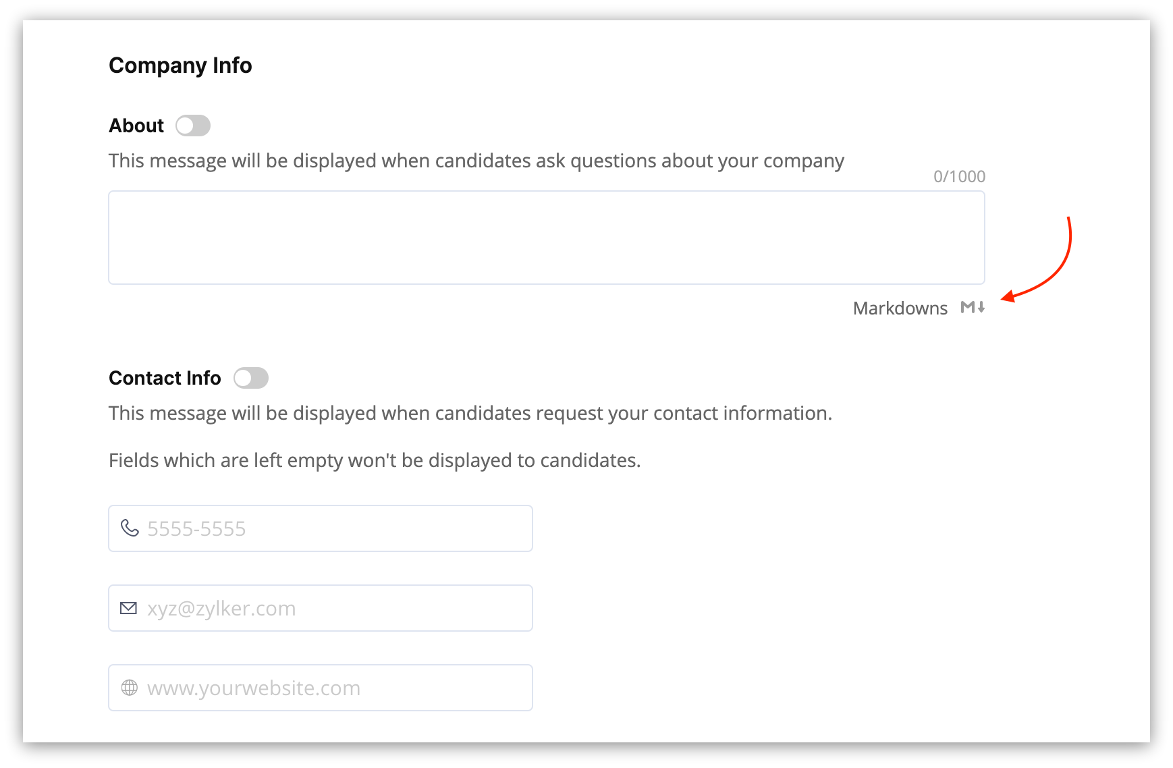
Task: Click the envelope email icon
Action: (x=128, y=608)
